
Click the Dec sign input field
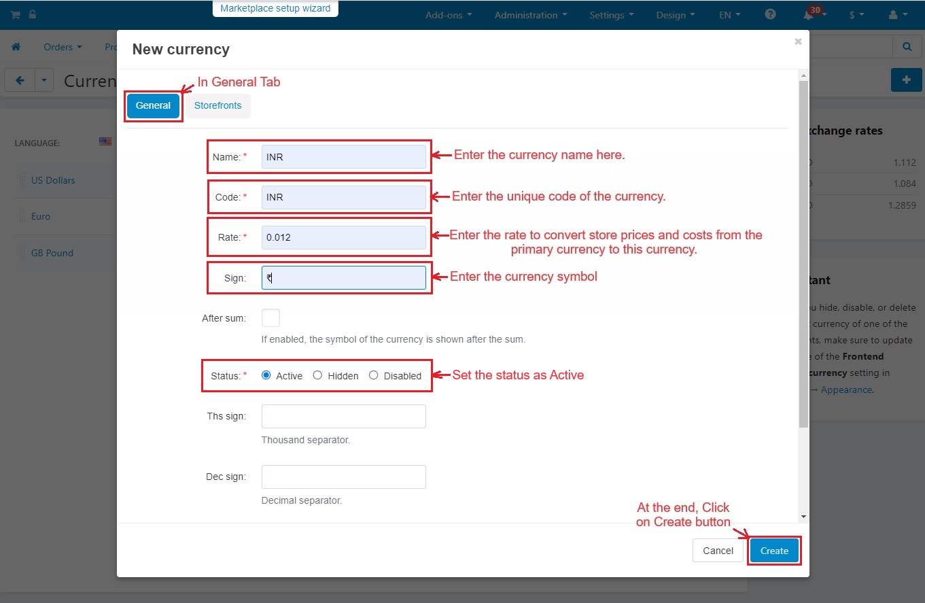(344, 477)
